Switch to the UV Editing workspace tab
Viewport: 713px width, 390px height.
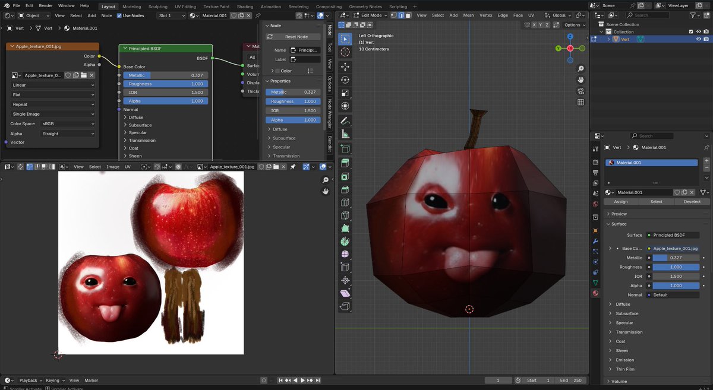[186, 7]
